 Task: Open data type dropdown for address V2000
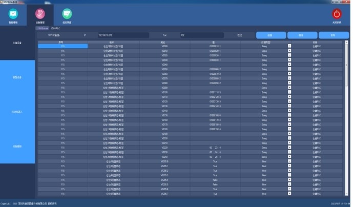[289, 46]
